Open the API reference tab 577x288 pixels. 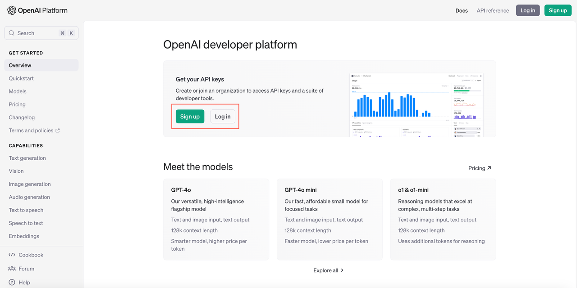[x=493, y=10]
